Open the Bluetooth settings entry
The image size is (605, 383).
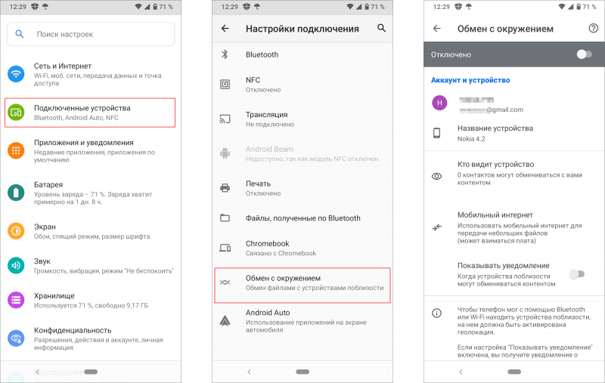click(x=302, y=54)
